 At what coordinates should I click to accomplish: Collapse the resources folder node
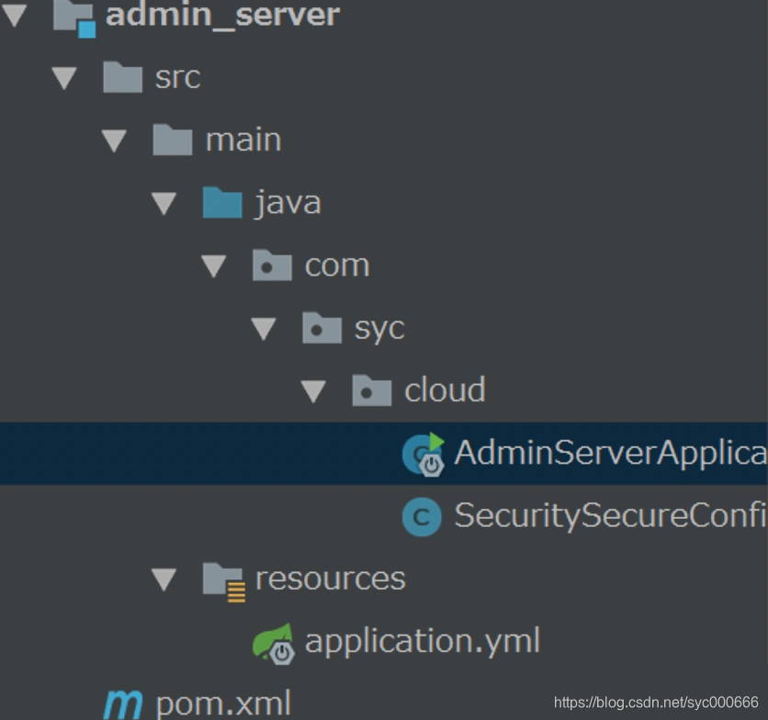[164, 579]
